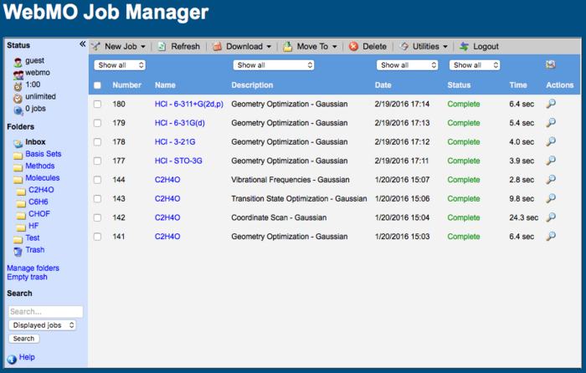Select all jobs with header checkbox
Screen dimensions: 586x373
[x=97, y=85]
